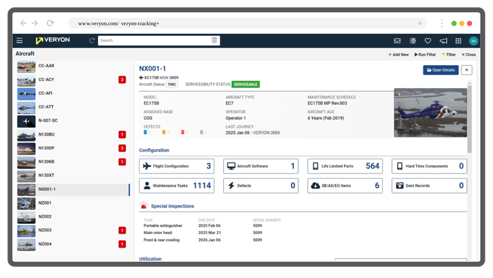Click the helicopter photo thumbnail
Screen dimensions: 493x278
click(430, 113)
